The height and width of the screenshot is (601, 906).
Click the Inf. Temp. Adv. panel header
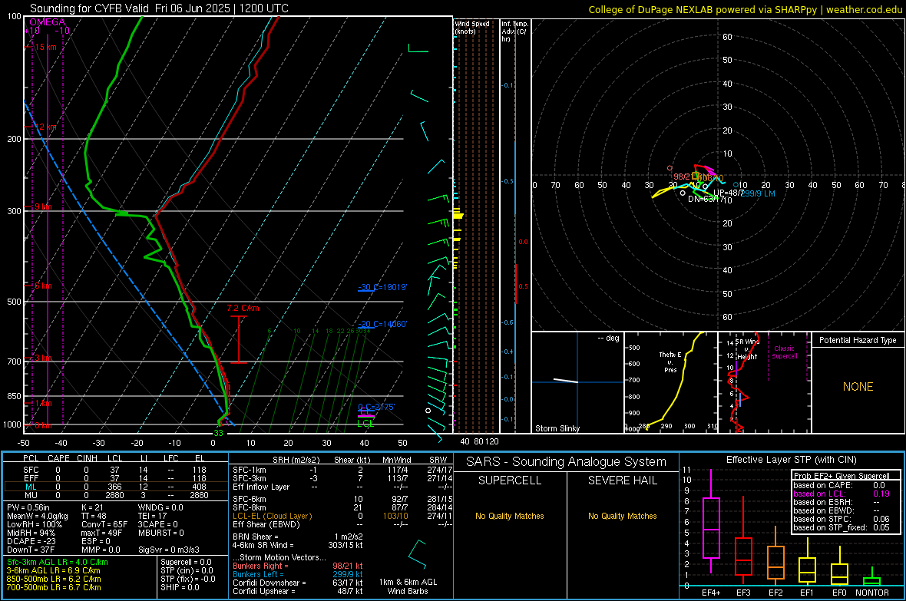(514, 31)
